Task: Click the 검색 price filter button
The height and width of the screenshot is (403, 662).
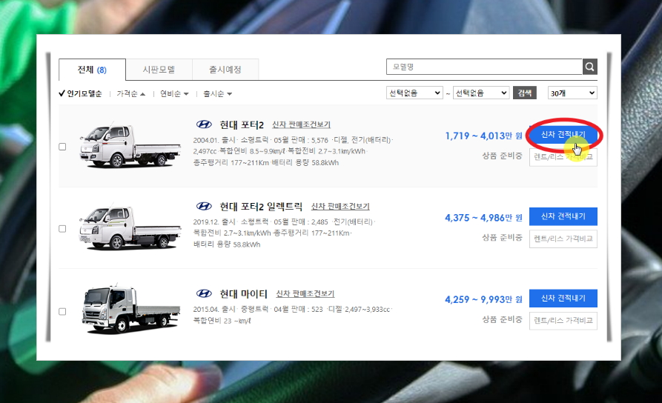Action: [x=525, y=93]
